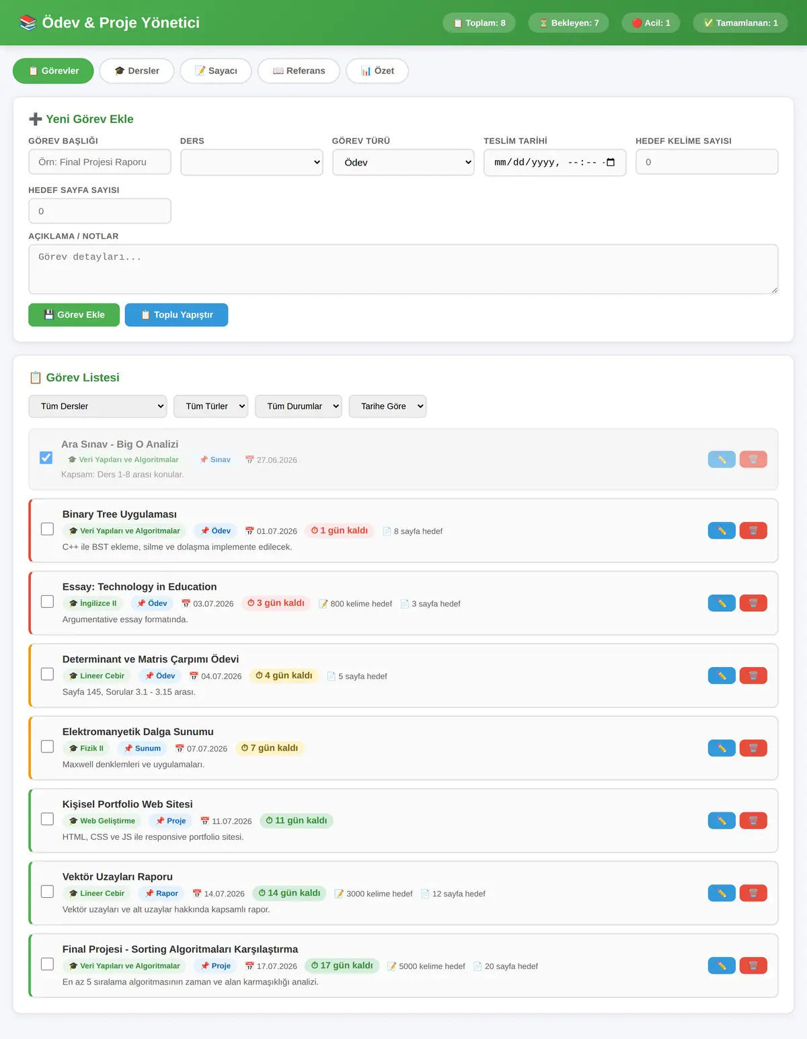Edit the Binary Tree Uygulaması task
Viewport: 807px width, 1039px height.
pos(722,531)
